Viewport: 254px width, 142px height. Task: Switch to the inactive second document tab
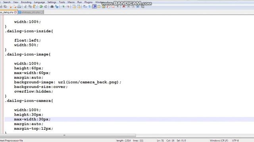pyautogui.click(x=31, y=12)
